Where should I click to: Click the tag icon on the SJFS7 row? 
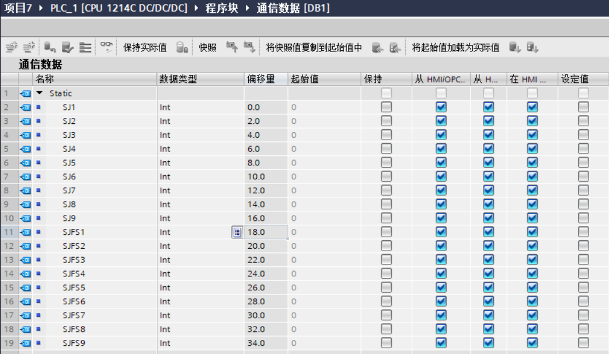click(x=26, y=315)
